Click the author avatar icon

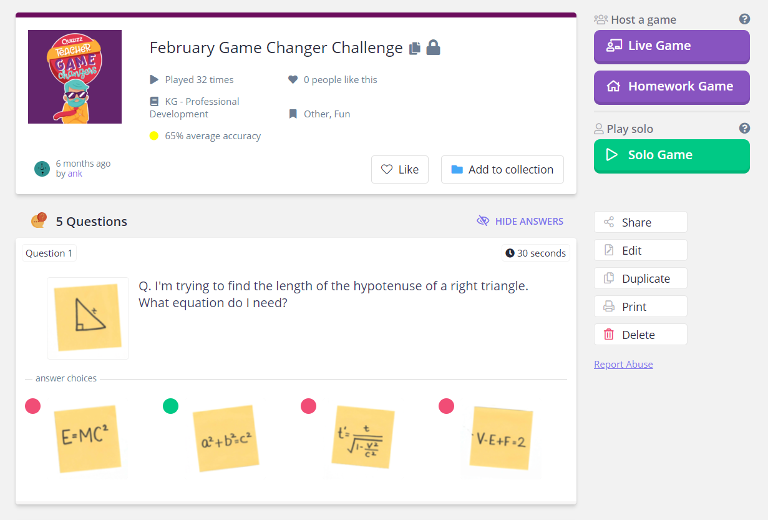point(42,169)
